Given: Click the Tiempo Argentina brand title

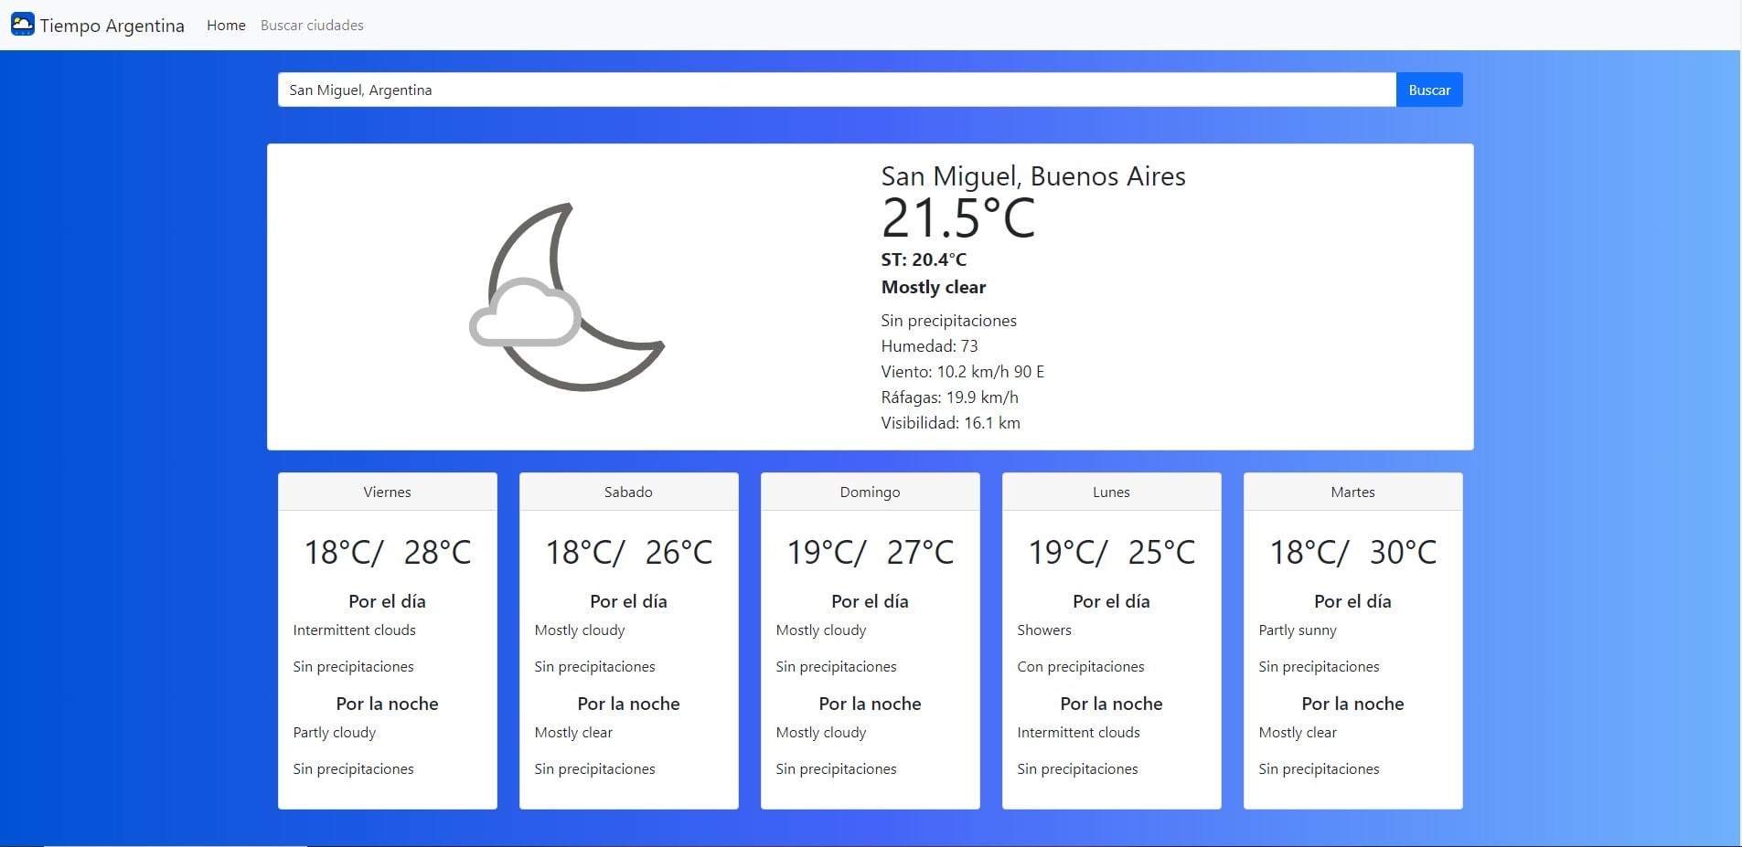Looking at the screenshot, I should pos(112,26).
